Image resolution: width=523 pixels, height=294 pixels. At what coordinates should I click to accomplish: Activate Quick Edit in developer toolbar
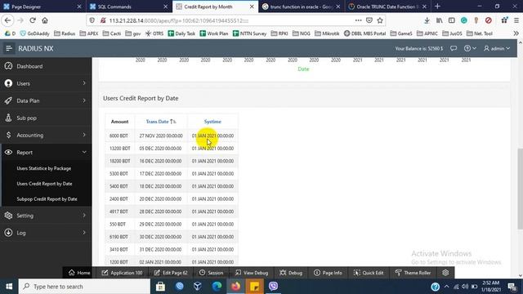(x=369, y=273)
